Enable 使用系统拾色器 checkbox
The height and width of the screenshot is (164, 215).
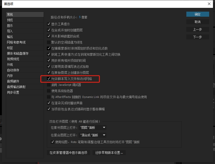pyautogui.click(x=49, y=91)
